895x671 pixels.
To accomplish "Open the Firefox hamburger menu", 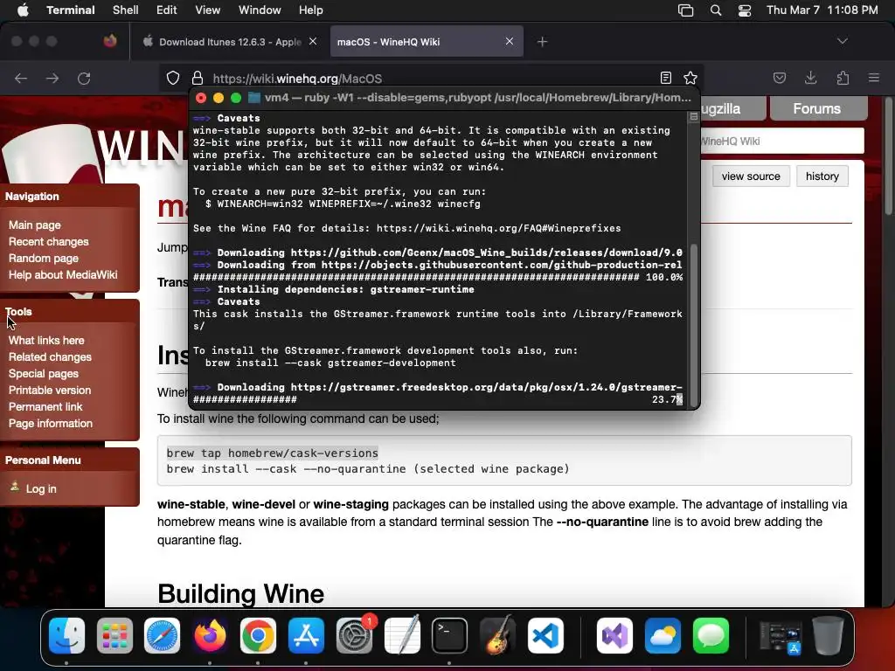I will pyautogui.click(x=874, y=78).
